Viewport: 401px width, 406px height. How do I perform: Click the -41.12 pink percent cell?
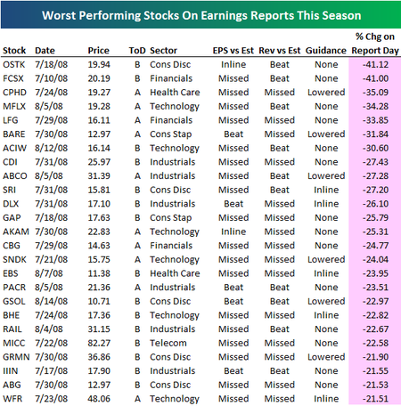(x=375, y=64)
